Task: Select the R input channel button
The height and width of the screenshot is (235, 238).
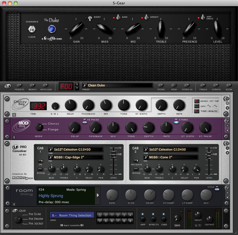Action: 200,225
